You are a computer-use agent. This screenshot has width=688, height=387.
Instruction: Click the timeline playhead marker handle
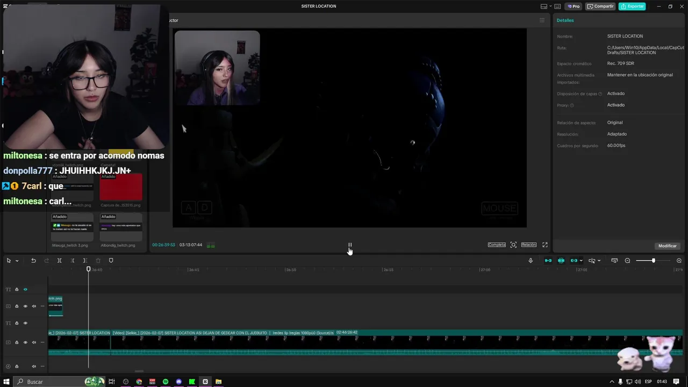tap(89, 269)
